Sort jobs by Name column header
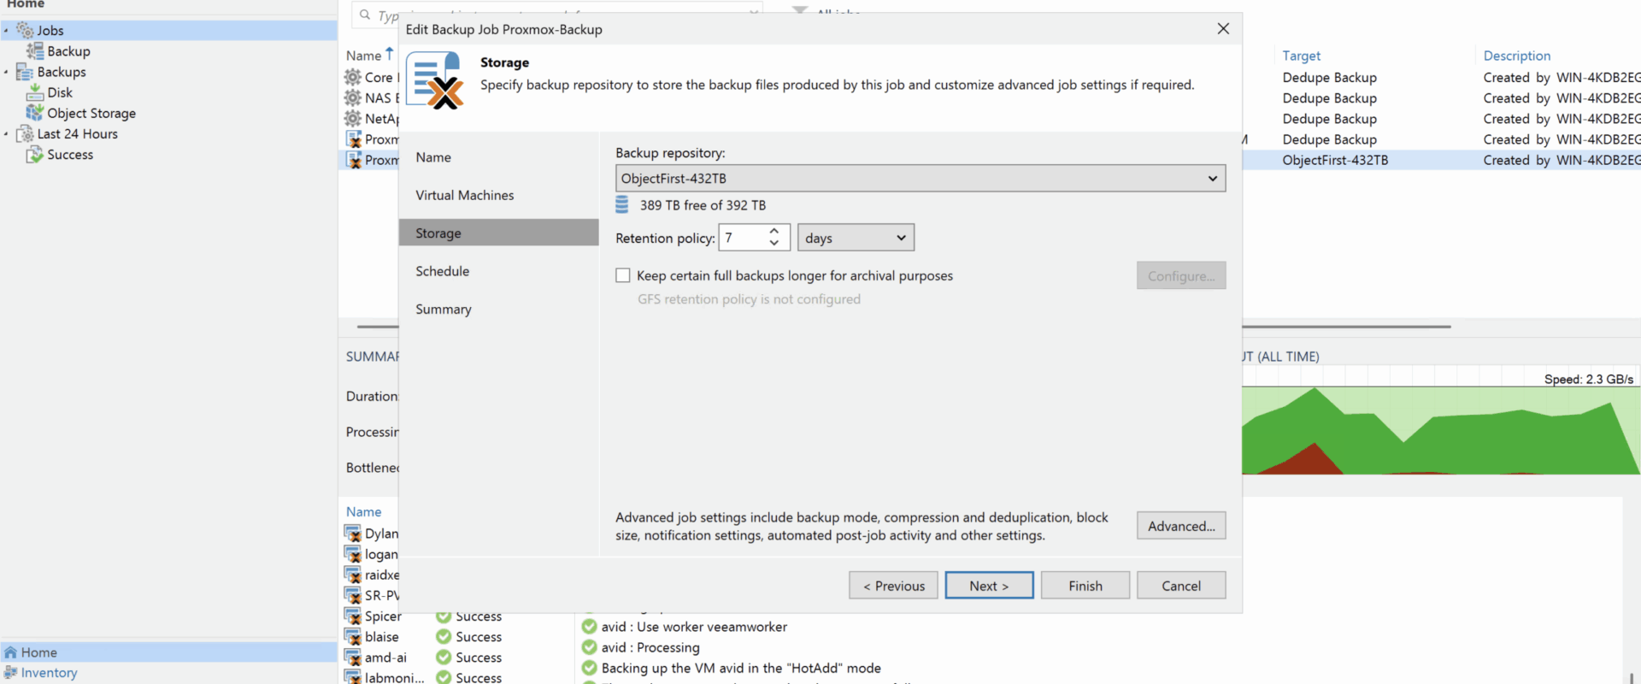Image resolution: width=1641 pixels, height=684 pixels. pyautogui.click(x=363, y=56)
